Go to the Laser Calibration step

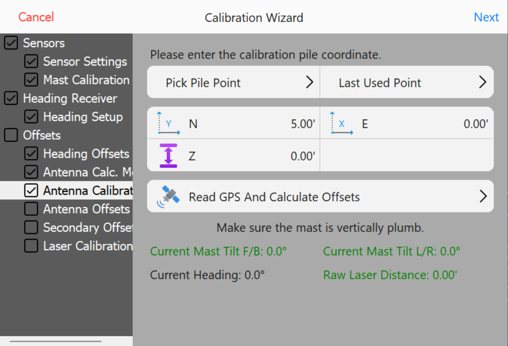click(x=88, y=246)
